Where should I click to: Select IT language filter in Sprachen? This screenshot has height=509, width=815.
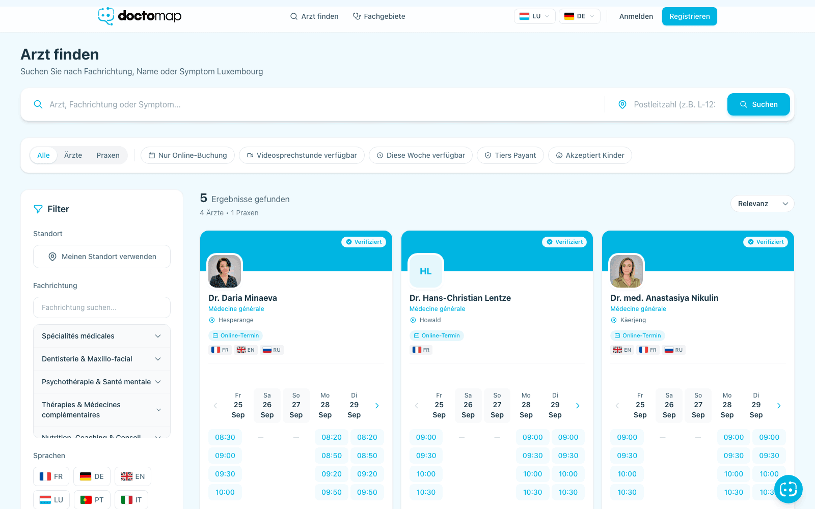tap(131, 500)
